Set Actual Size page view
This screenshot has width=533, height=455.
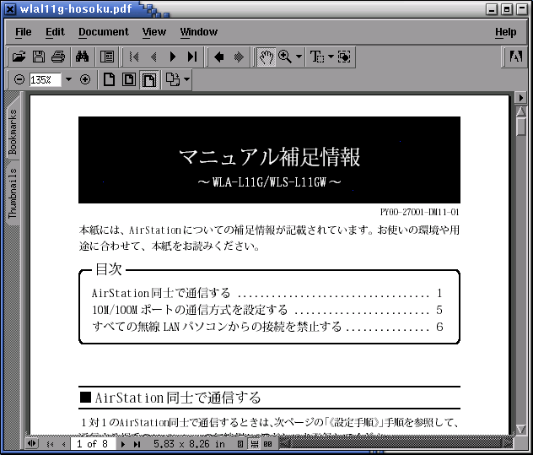pos(109,79)
